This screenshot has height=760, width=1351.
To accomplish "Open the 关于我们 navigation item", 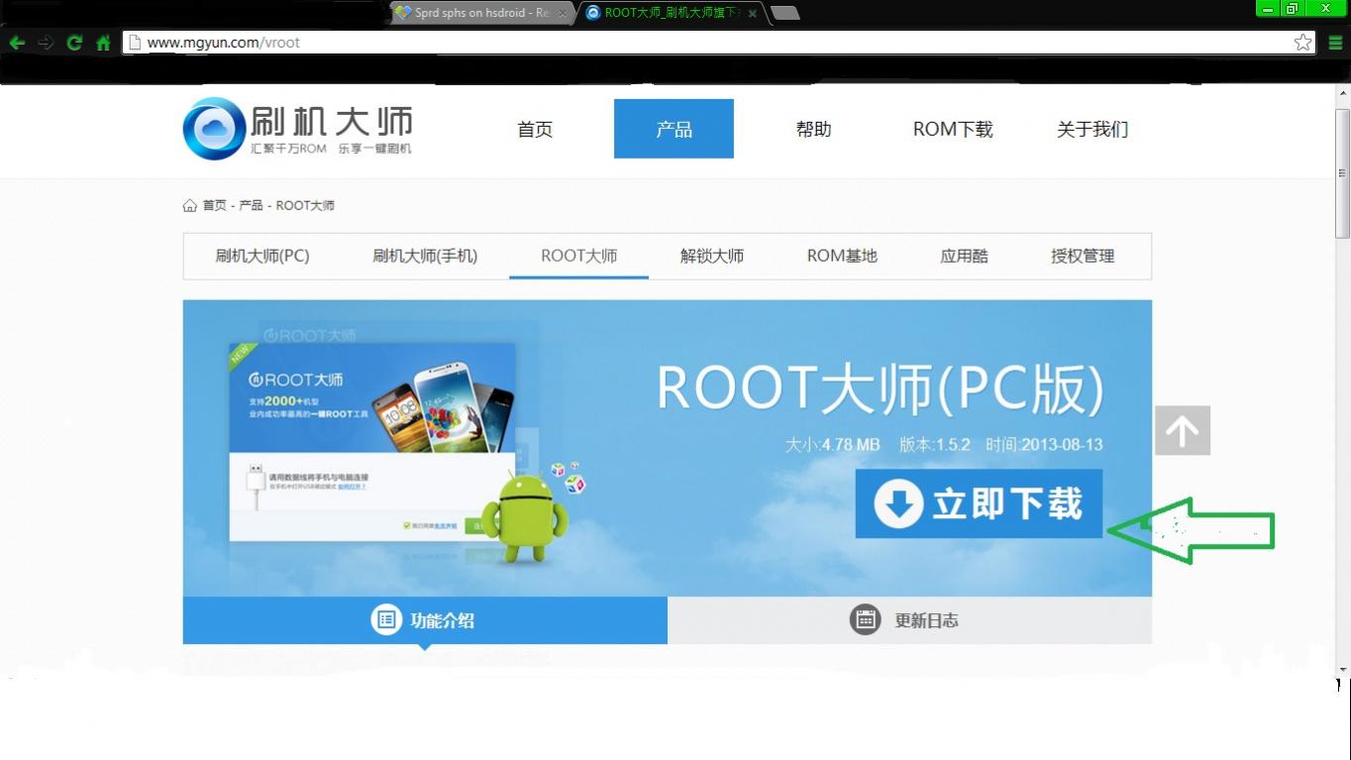I will (x=1092, y=129).
